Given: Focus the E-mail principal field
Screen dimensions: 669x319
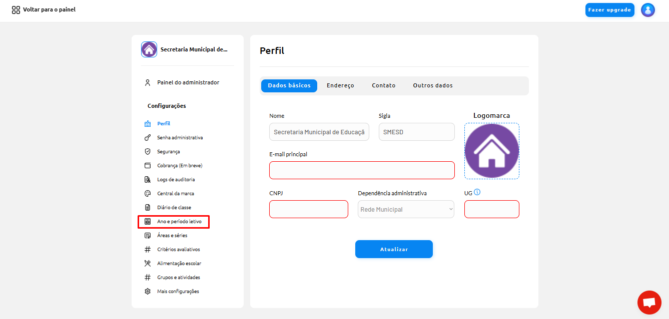Looking at the screenshot, I should point(362,170).
